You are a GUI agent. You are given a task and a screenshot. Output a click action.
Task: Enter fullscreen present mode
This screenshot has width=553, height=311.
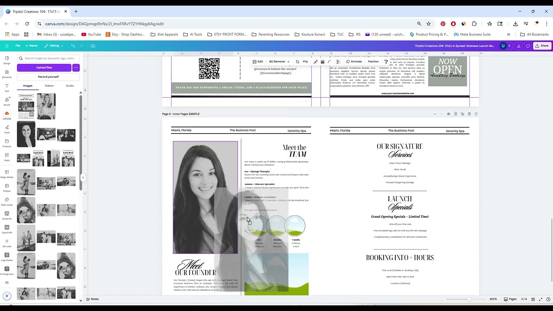[540, 299]
